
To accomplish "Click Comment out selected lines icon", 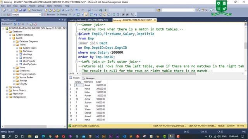I will 114,15.
